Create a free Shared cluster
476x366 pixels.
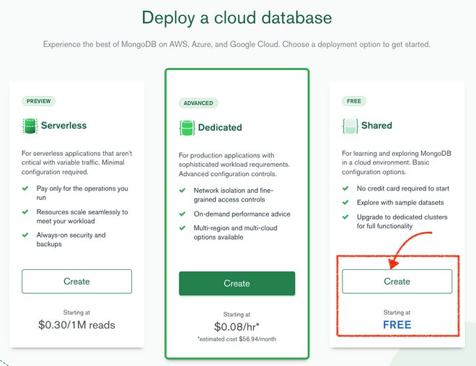coord(397,282)
